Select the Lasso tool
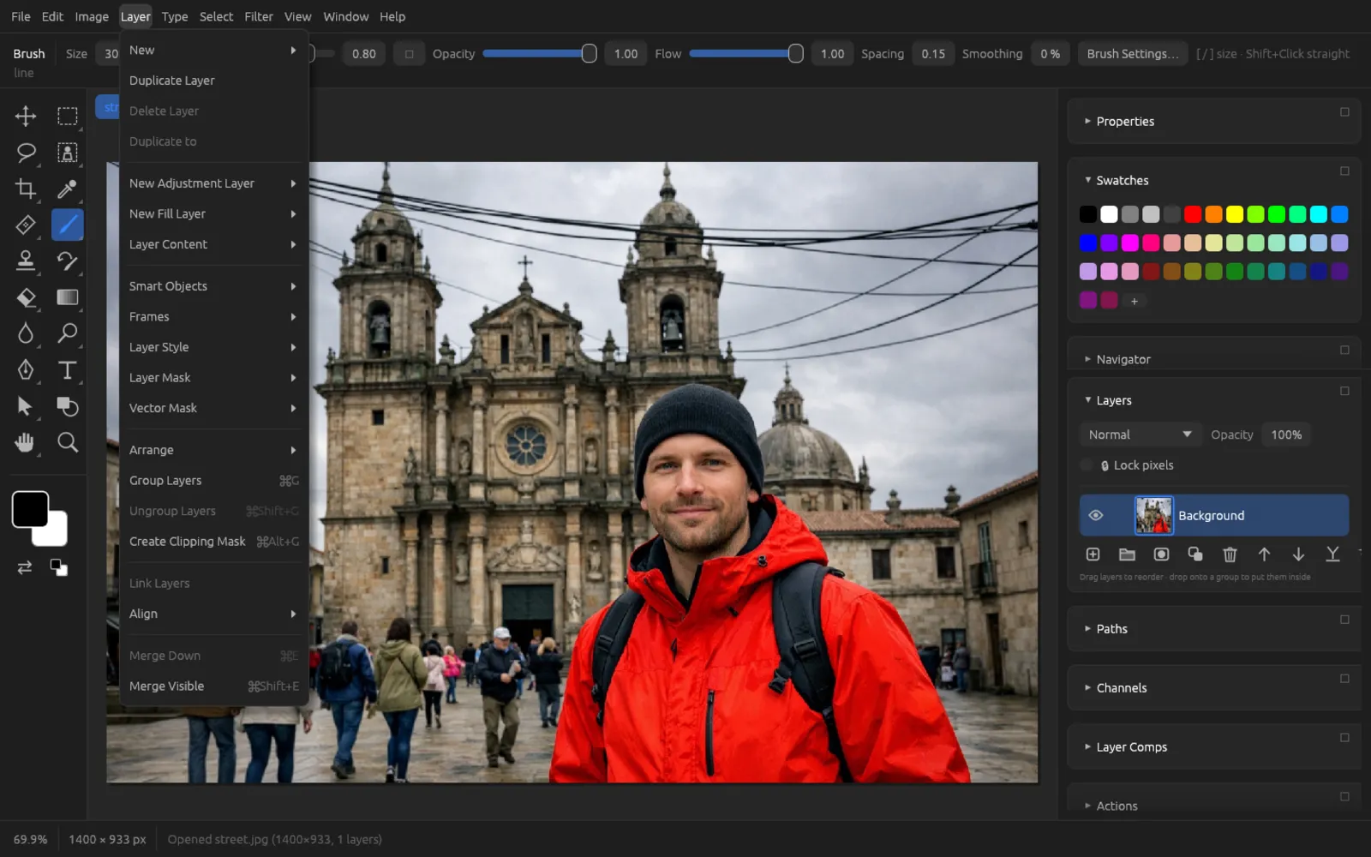Image resolution: width=1371 pixels, height=857 pixels. (26, 153)
